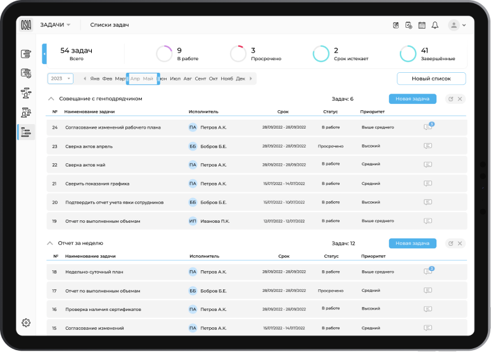The image size is (491, 352).
Task: Collapse the Отчет за неделю section
Action: 51,243
